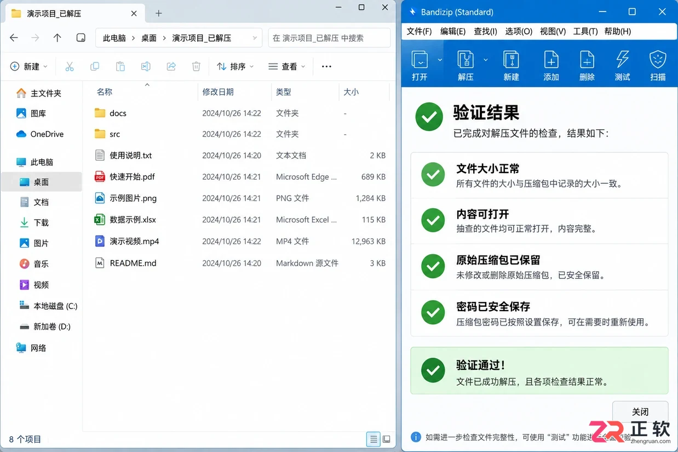Open the 查看 dropdown in Explorer
Screen dimensions: 678x452
pos(287,66)
